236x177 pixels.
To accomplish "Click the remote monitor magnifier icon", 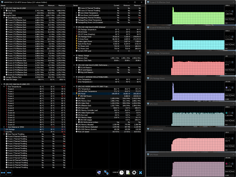I will click(99, 173).
